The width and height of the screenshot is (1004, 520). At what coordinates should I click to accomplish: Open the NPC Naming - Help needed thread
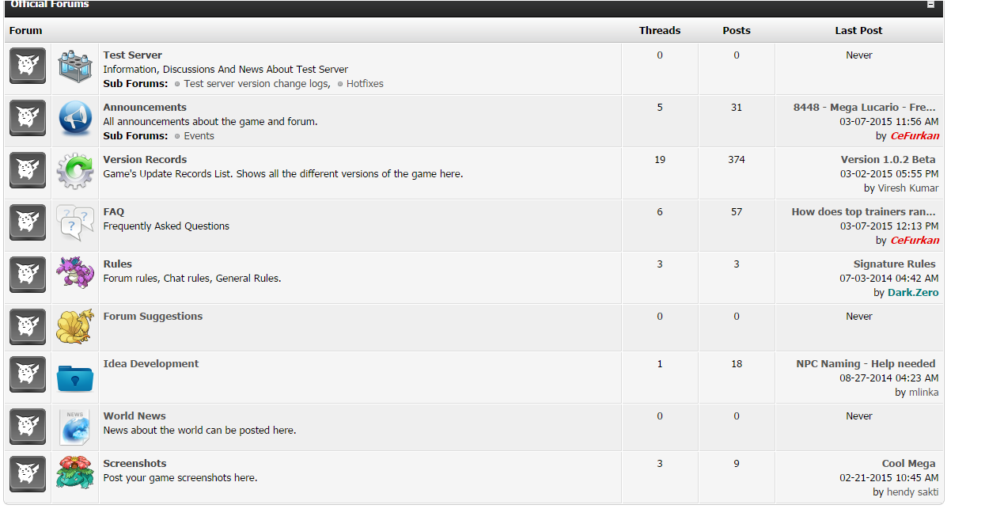(x=866, y=364)
